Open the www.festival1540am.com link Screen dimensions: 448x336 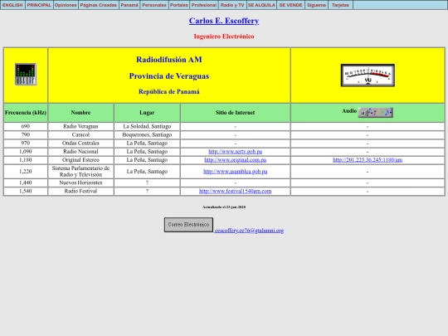pyautogui.click(x=235, y=191)
